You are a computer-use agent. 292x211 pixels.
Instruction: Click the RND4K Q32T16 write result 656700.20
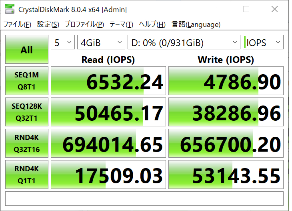226,143
